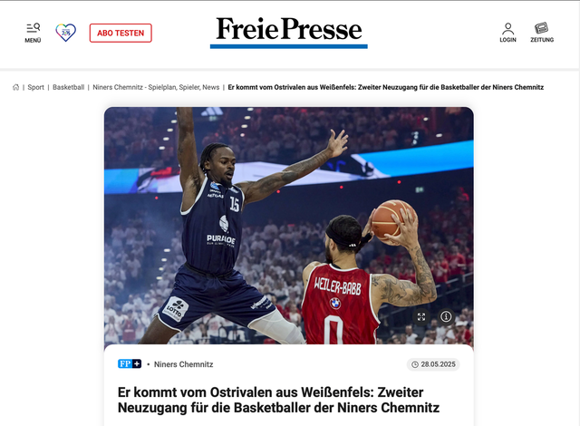
Task: Open the MENÜ search icon
Action: pyautogui.click(x=33, y=28)
